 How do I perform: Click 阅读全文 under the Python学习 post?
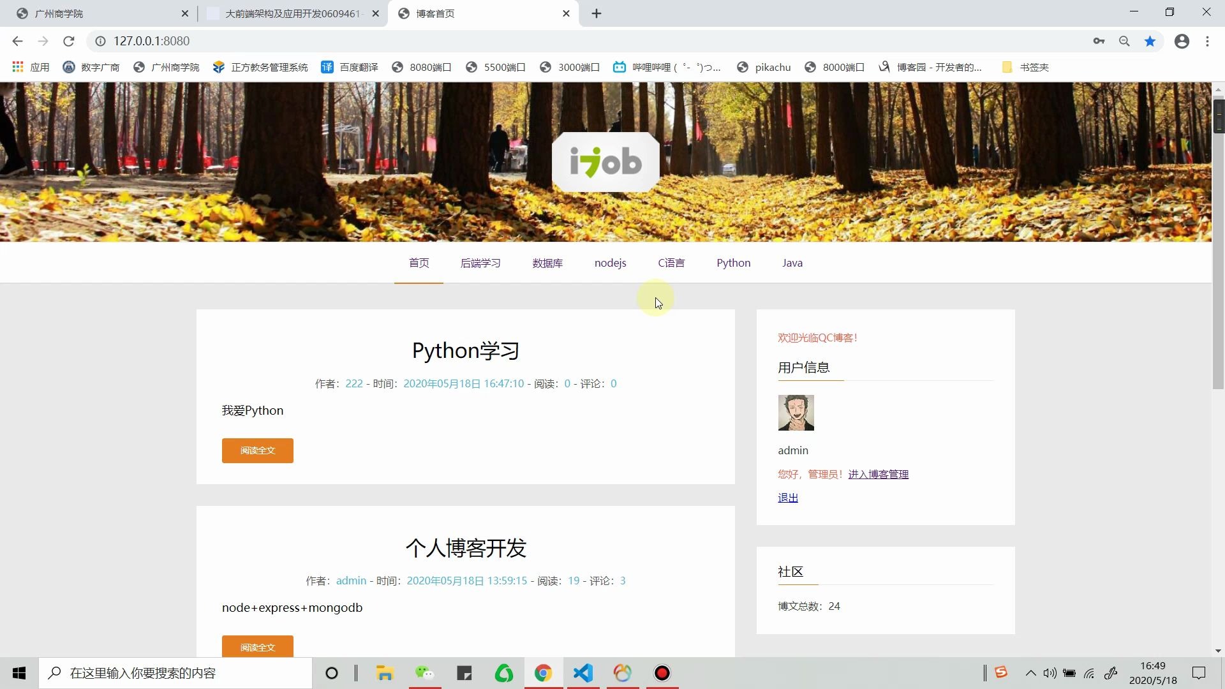257,450
